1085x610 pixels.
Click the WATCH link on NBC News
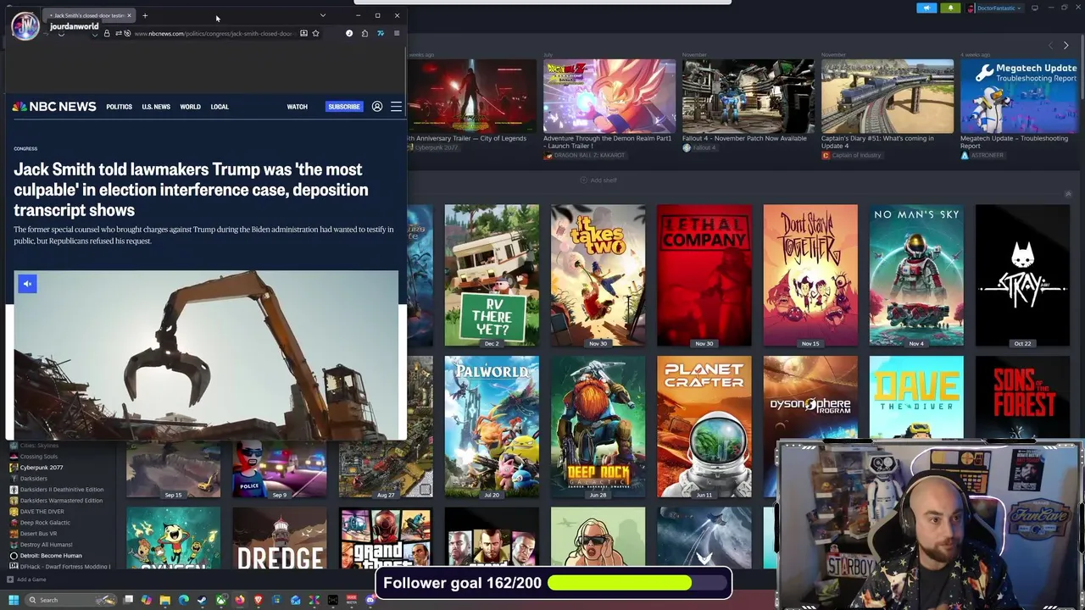(x=297, y=107)
